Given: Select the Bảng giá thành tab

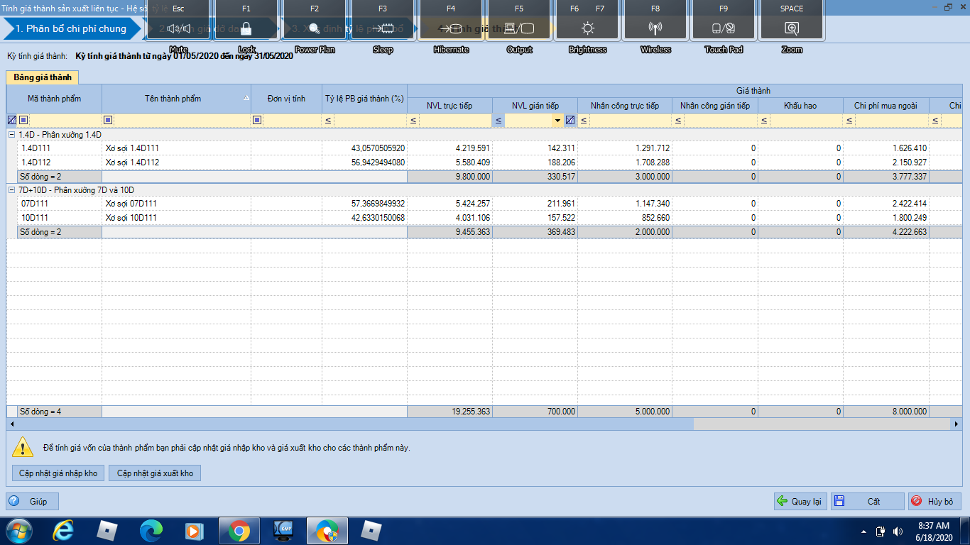Looking at the screenshot, I should [x=42, y=77].
